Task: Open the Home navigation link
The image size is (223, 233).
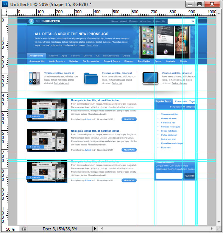Action: [115, 21]
